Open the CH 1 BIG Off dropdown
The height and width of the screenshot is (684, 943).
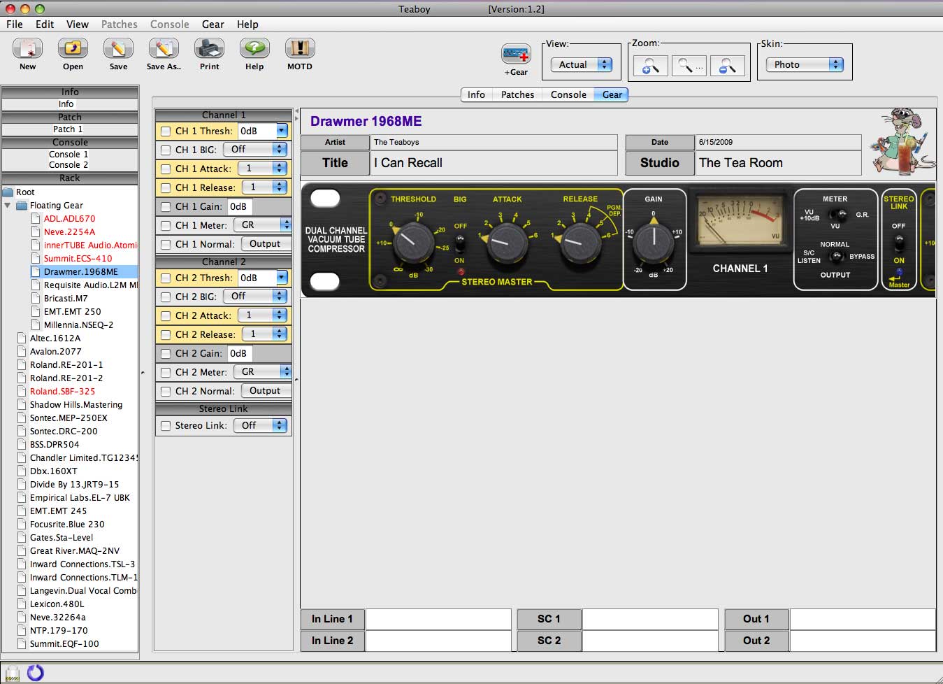point(255,149)
